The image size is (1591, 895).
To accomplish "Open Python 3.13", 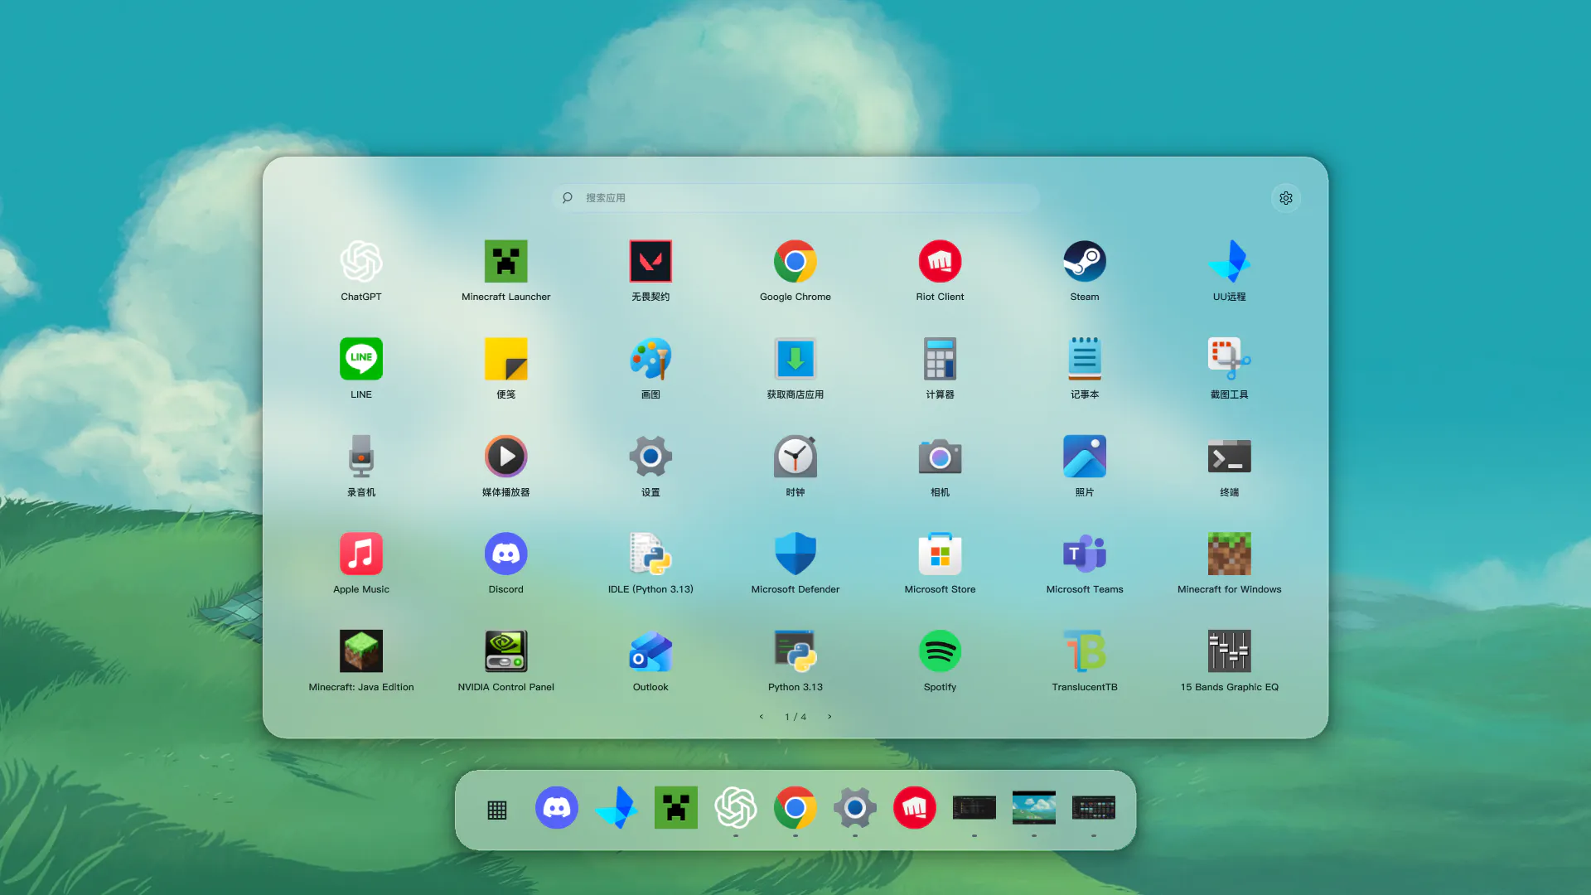I will (x=795, y=651).
